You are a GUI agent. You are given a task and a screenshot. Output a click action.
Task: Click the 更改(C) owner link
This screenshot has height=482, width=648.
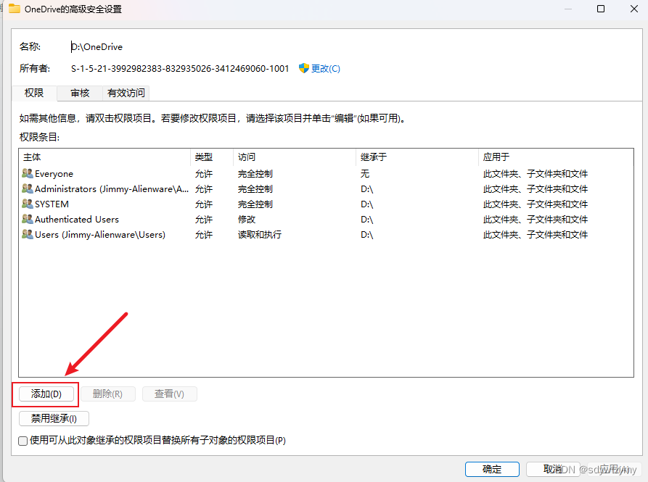point(326,69)
